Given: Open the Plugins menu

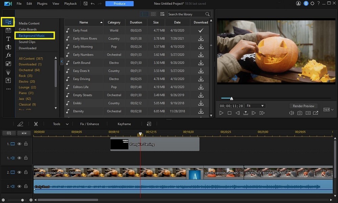Looking at the screenshot, I should 42,4.
